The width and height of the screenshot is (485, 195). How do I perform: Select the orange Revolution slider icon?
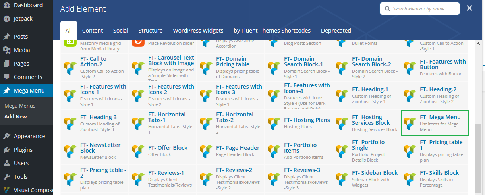(x=138, y=42)
